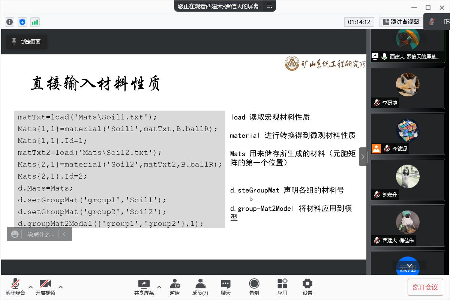450x300 pixels.
Task: Unmute the microphone (解除静音)
Action: [x=15, y=287]
